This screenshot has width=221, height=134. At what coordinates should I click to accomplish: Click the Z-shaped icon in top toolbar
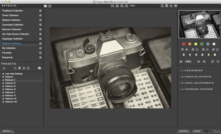pos(162,6)
